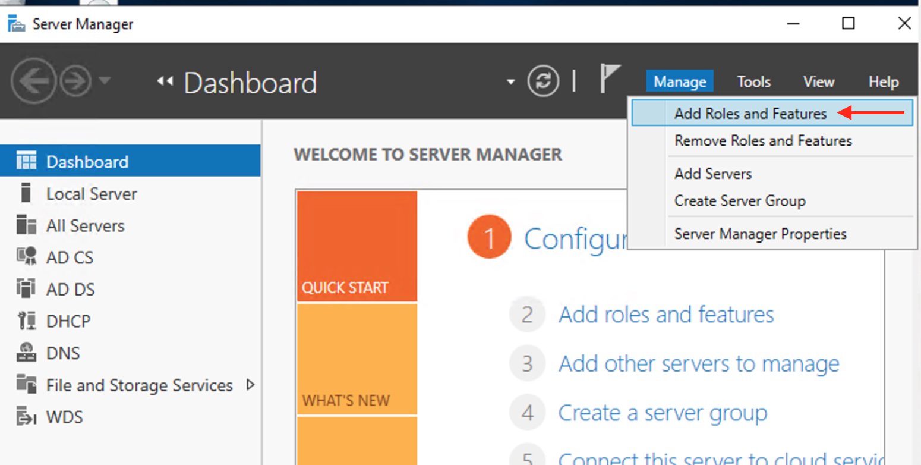Image resolution: width=921 pixels, height=465 pixels.
Task: Select WDS role page
Action: [x=130, y=417]
